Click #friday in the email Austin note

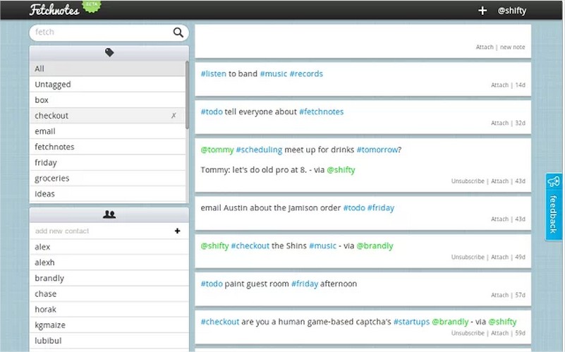point(380,208)
